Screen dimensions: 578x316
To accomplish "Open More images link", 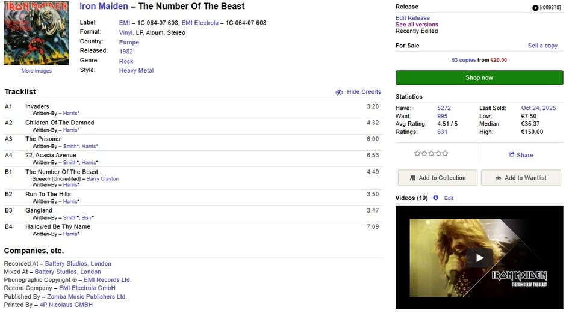I will (37, 71).
